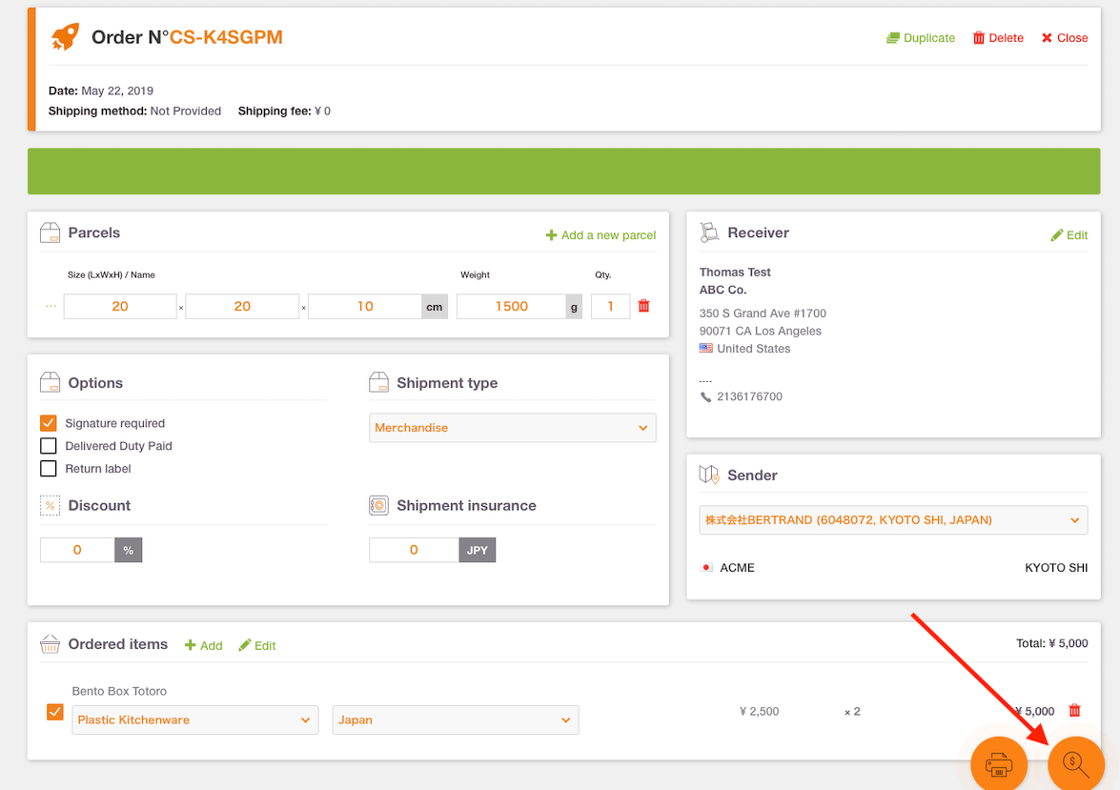
Task: Open the Merchandise shipment type dropdown
Action: 512,428
